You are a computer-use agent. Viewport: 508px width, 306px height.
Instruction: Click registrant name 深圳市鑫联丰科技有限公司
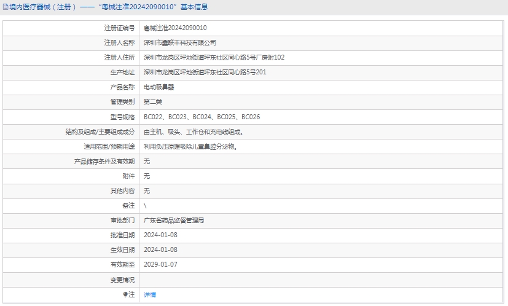point(179,43)
